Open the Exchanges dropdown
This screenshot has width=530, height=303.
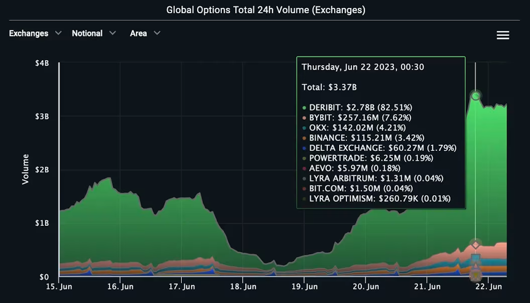tap(35, 33)
